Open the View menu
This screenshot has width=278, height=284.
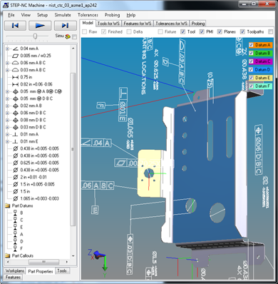(26, 15)
